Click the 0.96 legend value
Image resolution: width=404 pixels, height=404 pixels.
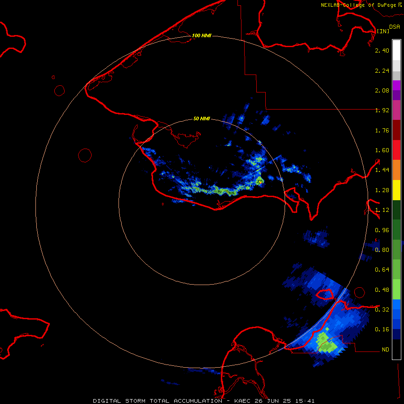(x=382, y=230)
